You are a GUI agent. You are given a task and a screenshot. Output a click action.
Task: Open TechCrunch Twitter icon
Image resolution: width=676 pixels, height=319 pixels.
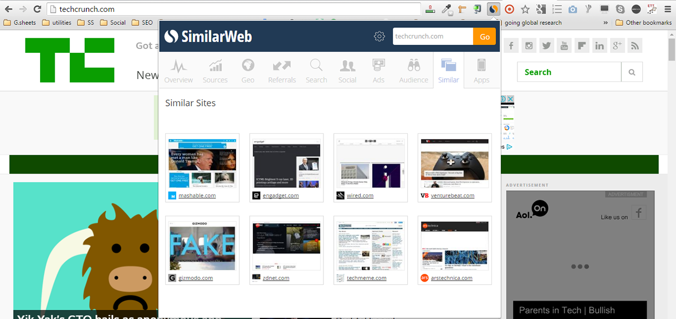pyautogui.click(x=547, y=46)
